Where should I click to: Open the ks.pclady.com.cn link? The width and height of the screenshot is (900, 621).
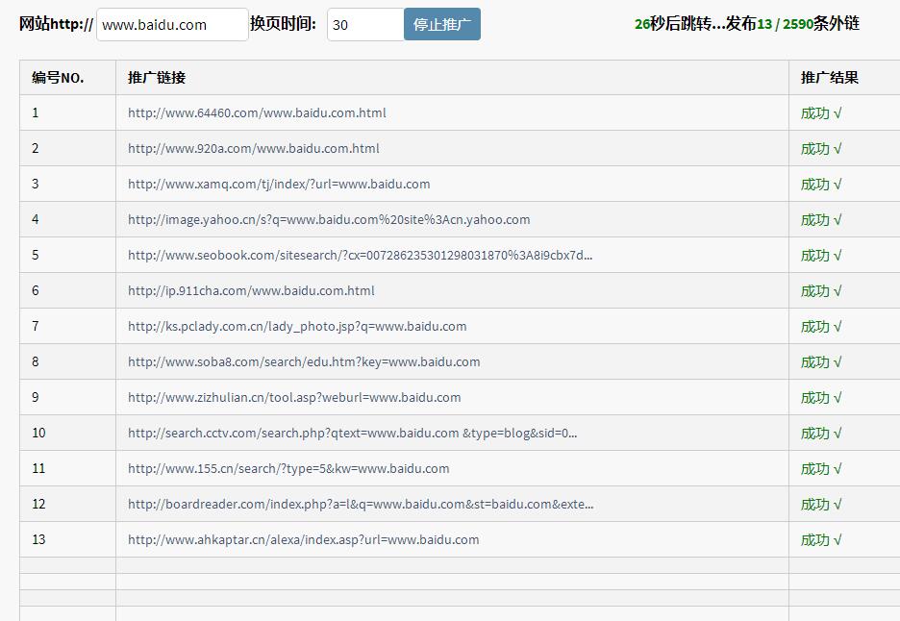point(297,327)
